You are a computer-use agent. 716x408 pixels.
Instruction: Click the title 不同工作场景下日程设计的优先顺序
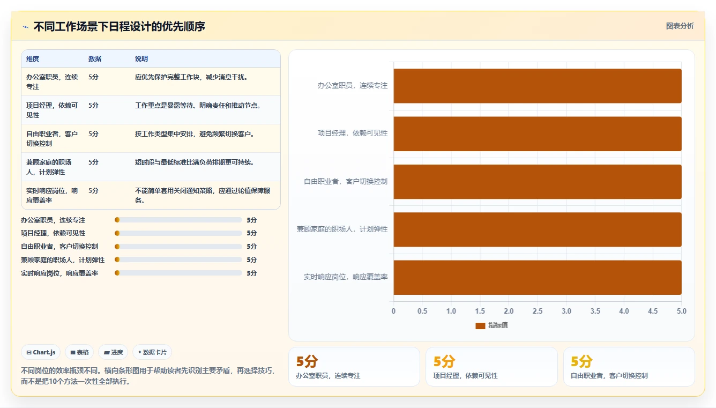[x=119, y=26]
